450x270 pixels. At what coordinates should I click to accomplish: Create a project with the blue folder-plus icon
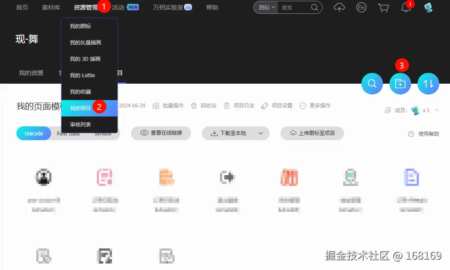[x=400, y=84]
